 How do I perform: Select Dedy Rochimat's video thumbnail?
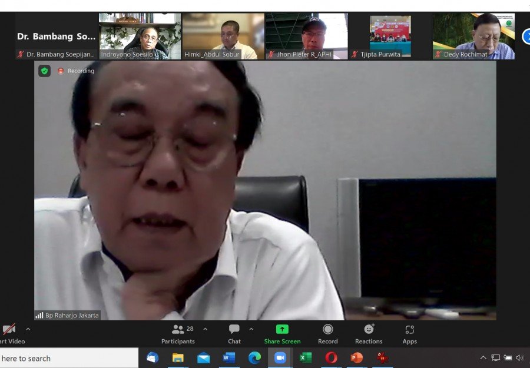tap(474, 36)
